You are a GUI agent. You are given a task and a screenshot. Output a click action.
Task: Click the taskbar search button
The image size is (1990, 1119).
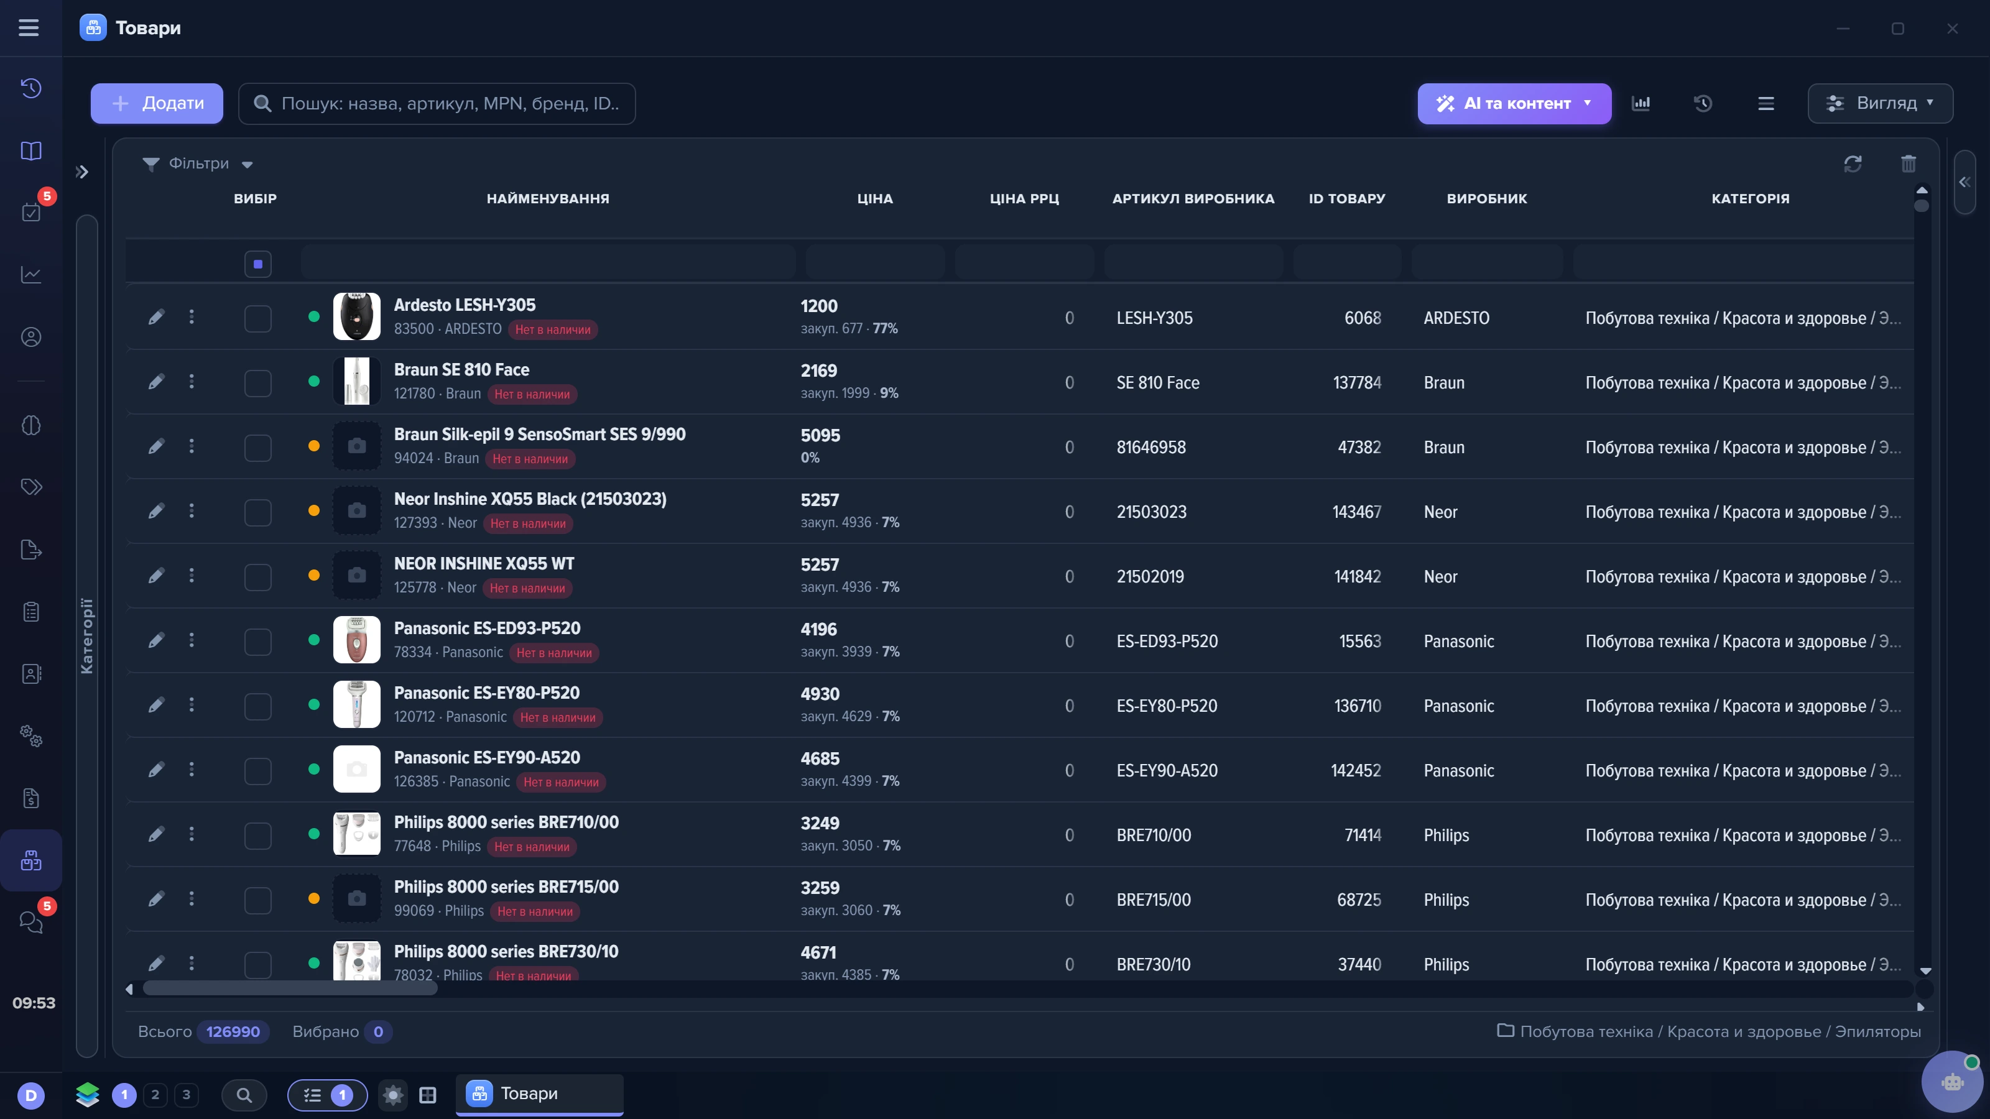(x=244, y=1094)
